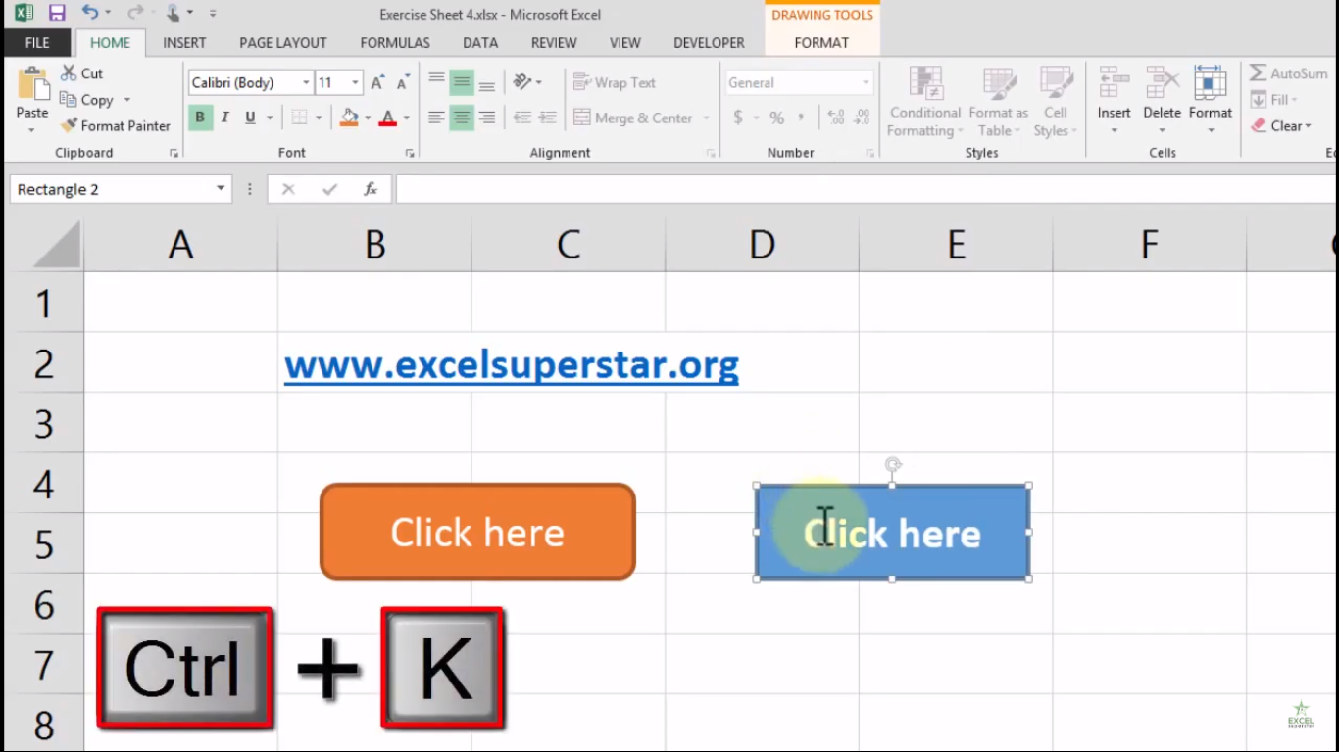This screenshot has height=752, width=1339.
Task: Open the Conditional Formatting menu
Action: pyautogui.click(x=924, y=102)
